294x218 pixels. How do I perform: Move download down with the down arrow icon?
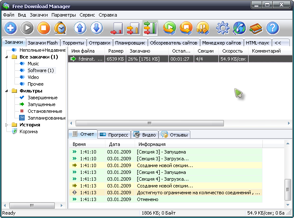click(96, 28)
